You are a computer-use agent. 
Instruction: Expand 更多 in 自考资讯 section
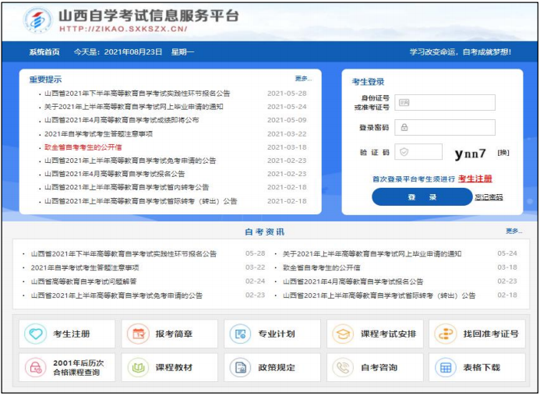pyautogui.click(x=513, y=232)
